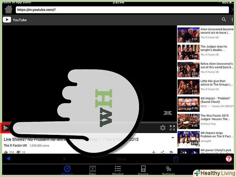Tap the Home icon beside the URL bar
236x177 pixels.
pos(8,9)
